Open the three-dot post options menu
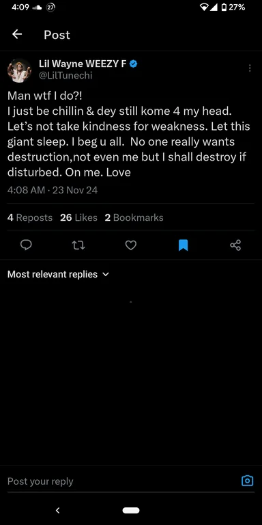Viewport: 262px width, 525px height. pyautogui.click(x=250, y=68)
